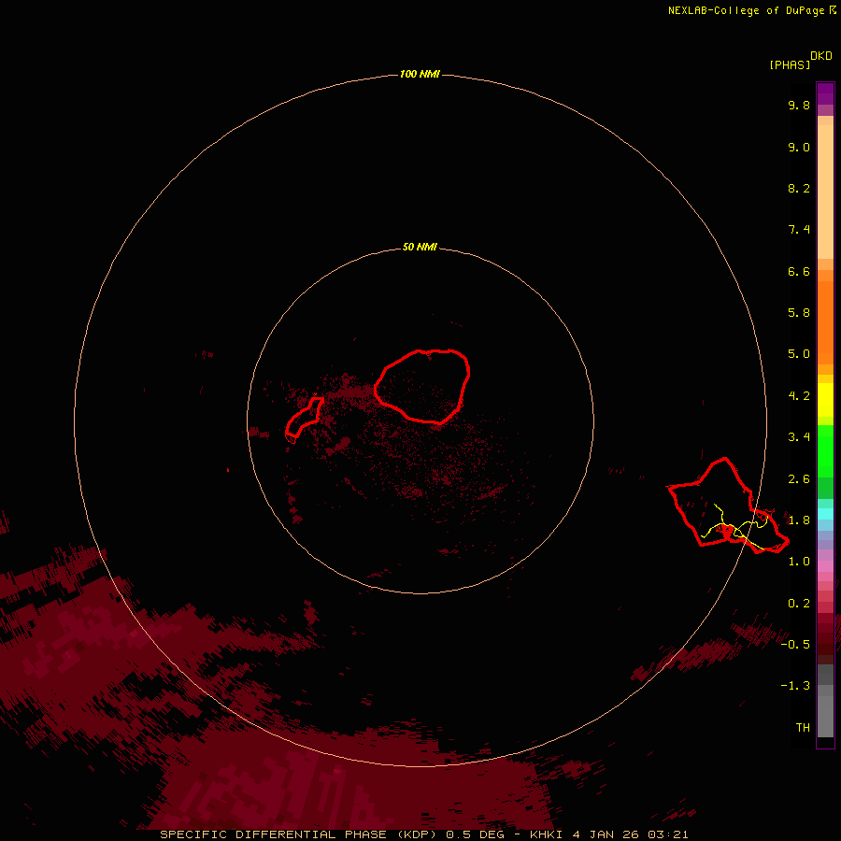The width and height of the screenshot is (841, 841).
Task: Click the 4.2 value on color scale
Action: point(799,396)
